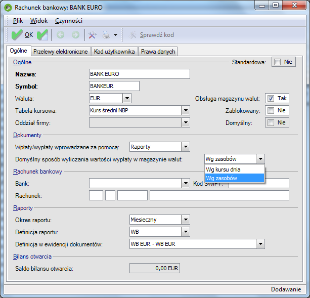
Task: Click the Nazwa field BANK EURO
Action: [140, 74]
